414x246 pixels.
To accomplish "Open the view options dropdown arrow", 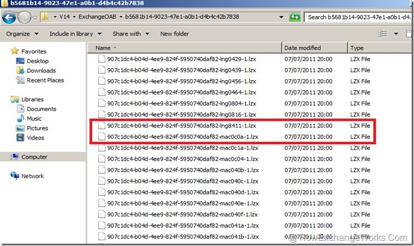I will (396, 34).
